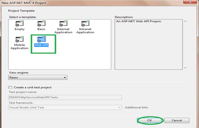Select the Empty project template icon
This screenshot has height=128, width=199.
[19, 24]
